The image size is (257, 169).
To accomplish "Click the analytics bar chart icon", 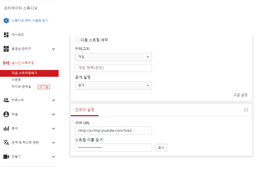I will tap(6, 128).
